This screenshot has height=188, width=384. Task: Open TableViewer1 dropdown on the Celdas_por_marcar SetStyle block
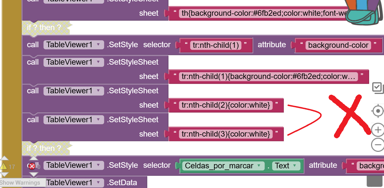(73, 165)
